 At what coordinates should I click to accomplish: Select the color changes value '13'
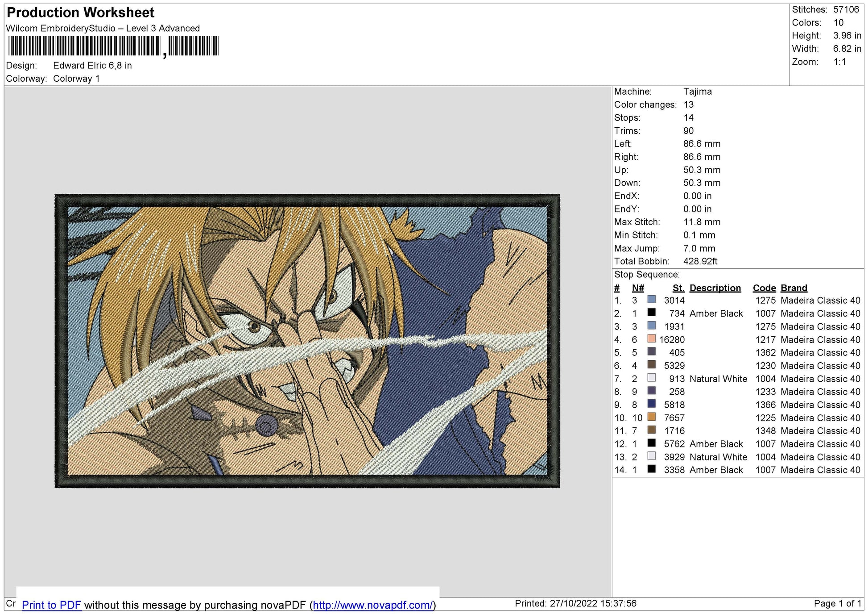[689, 104]
